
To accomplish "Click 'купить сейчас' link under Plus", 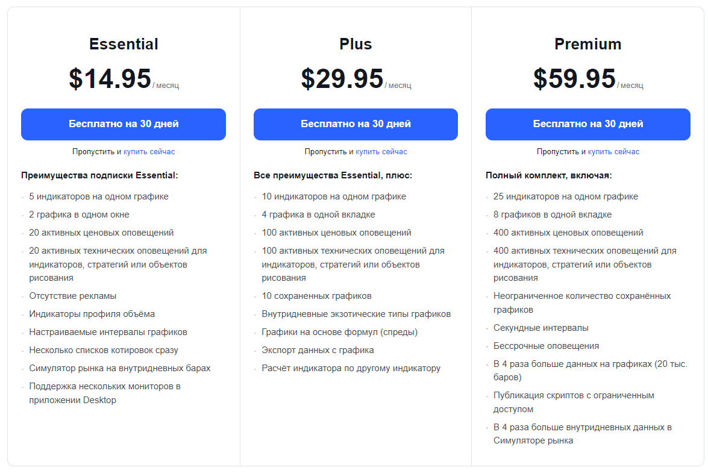I will pyautogui.click(x=381, y=152).
